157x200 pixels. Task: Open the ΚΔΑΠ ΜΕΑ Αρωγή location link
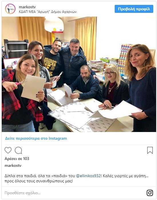pyautogui.click(x=47, y=12)
